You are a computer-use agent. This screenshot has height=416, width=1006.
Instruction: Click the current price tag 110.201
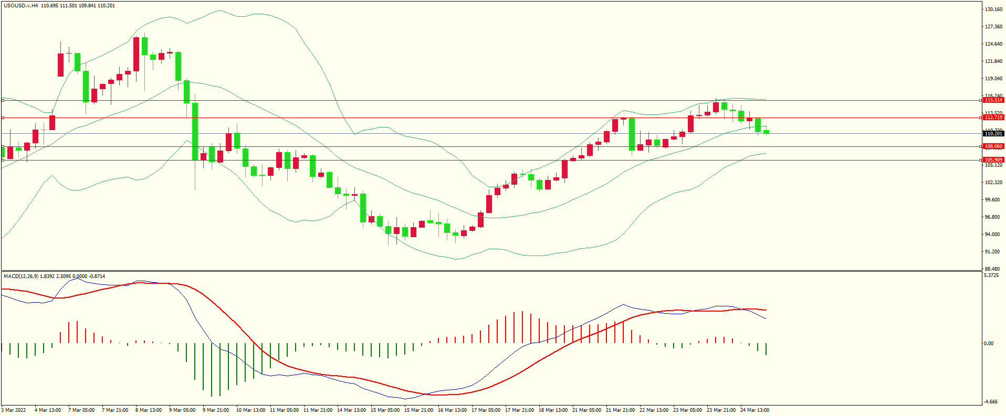click(993, 134)
